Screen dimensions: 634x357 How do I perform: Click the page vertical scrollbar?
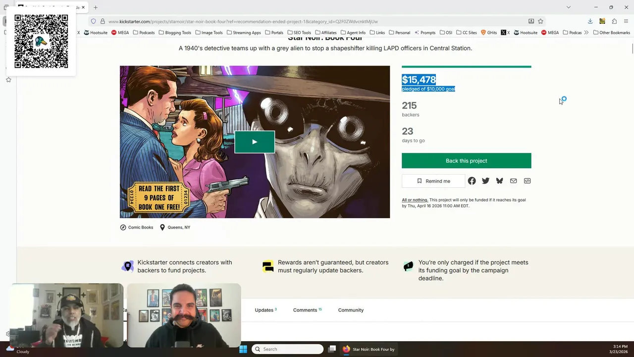(632, 50)
